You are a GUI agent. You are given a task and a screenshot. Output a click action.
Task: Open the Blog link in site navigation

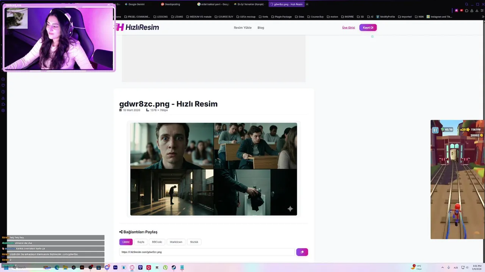point(261,28)
